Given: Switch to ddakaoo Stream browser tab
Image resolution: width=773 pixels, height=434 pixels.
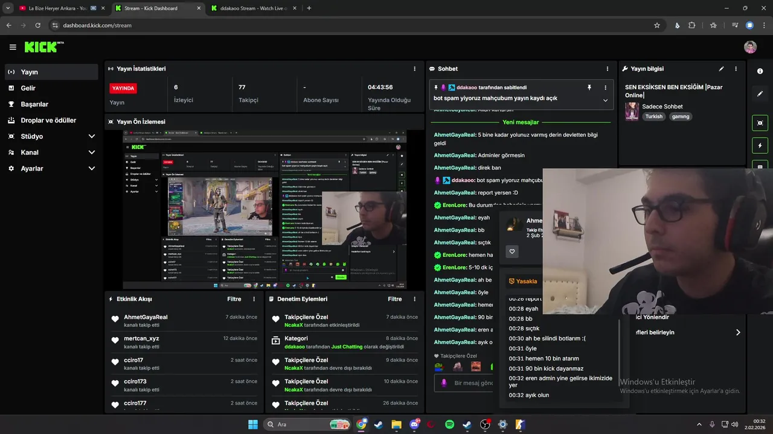Looking at the screenshot, I should click(254, 8).
